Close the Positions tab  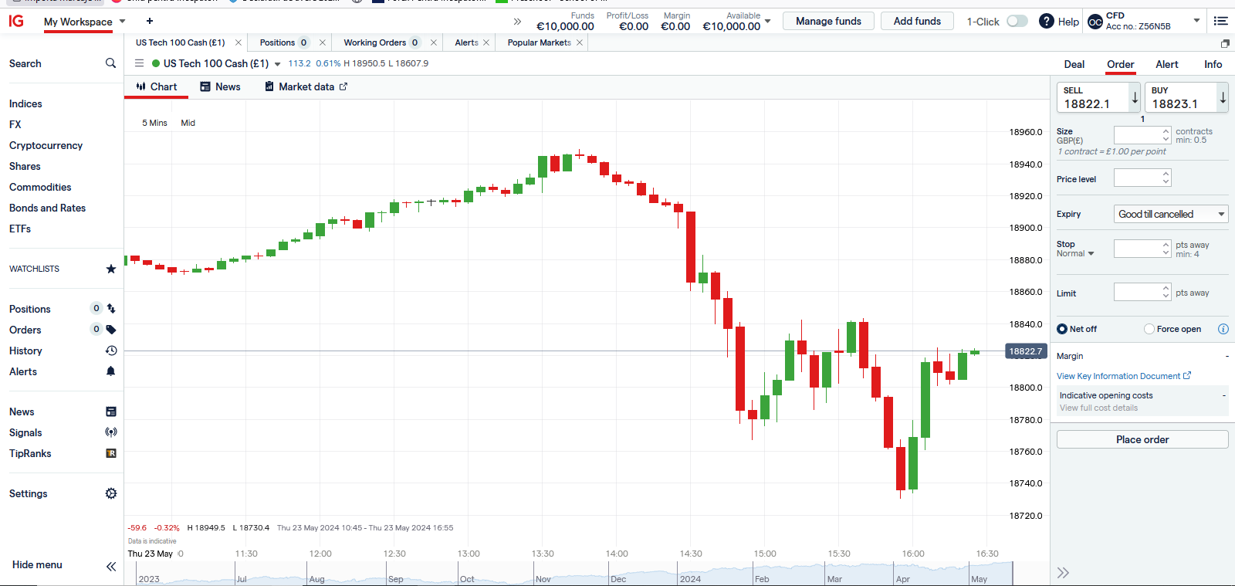[x=323, y=42]
